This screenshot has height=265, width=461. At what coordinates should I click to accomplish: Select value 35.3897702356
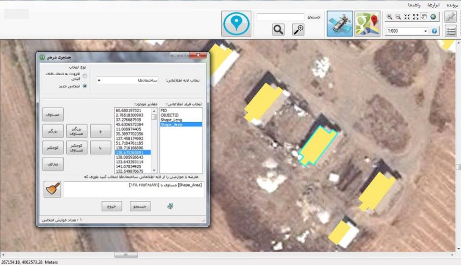(x=133, y=134)
